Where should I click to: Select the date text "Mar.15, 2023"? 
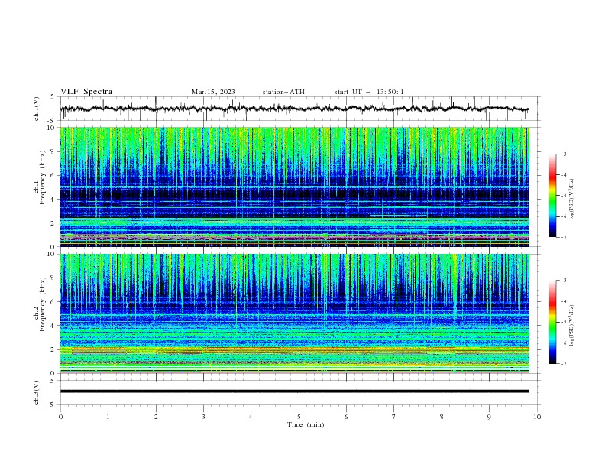pos(213,92)
